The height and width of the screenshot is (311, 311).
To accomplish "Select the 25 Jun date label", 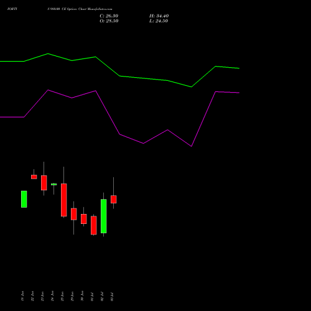I will click(x=62, y=296).
